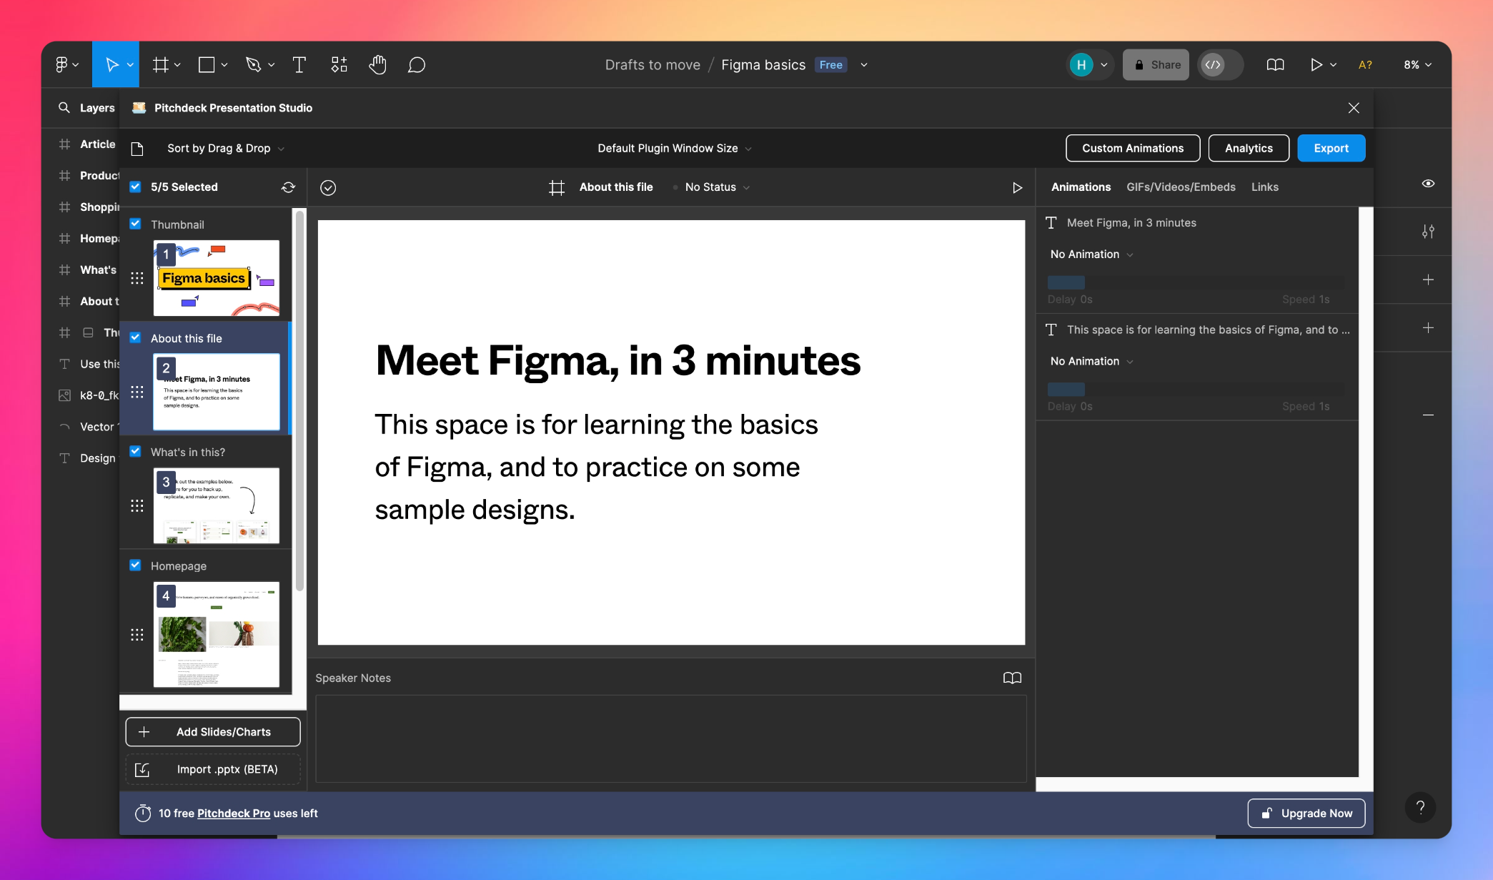Uncheck the Thumbnail slide checkbox
Image resolution: width=1493 pixels, height=880 pixels.
pos(135,224)
